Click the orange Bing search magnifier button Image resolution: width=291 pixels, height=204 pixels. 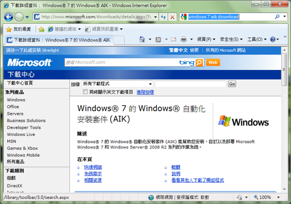199,63
